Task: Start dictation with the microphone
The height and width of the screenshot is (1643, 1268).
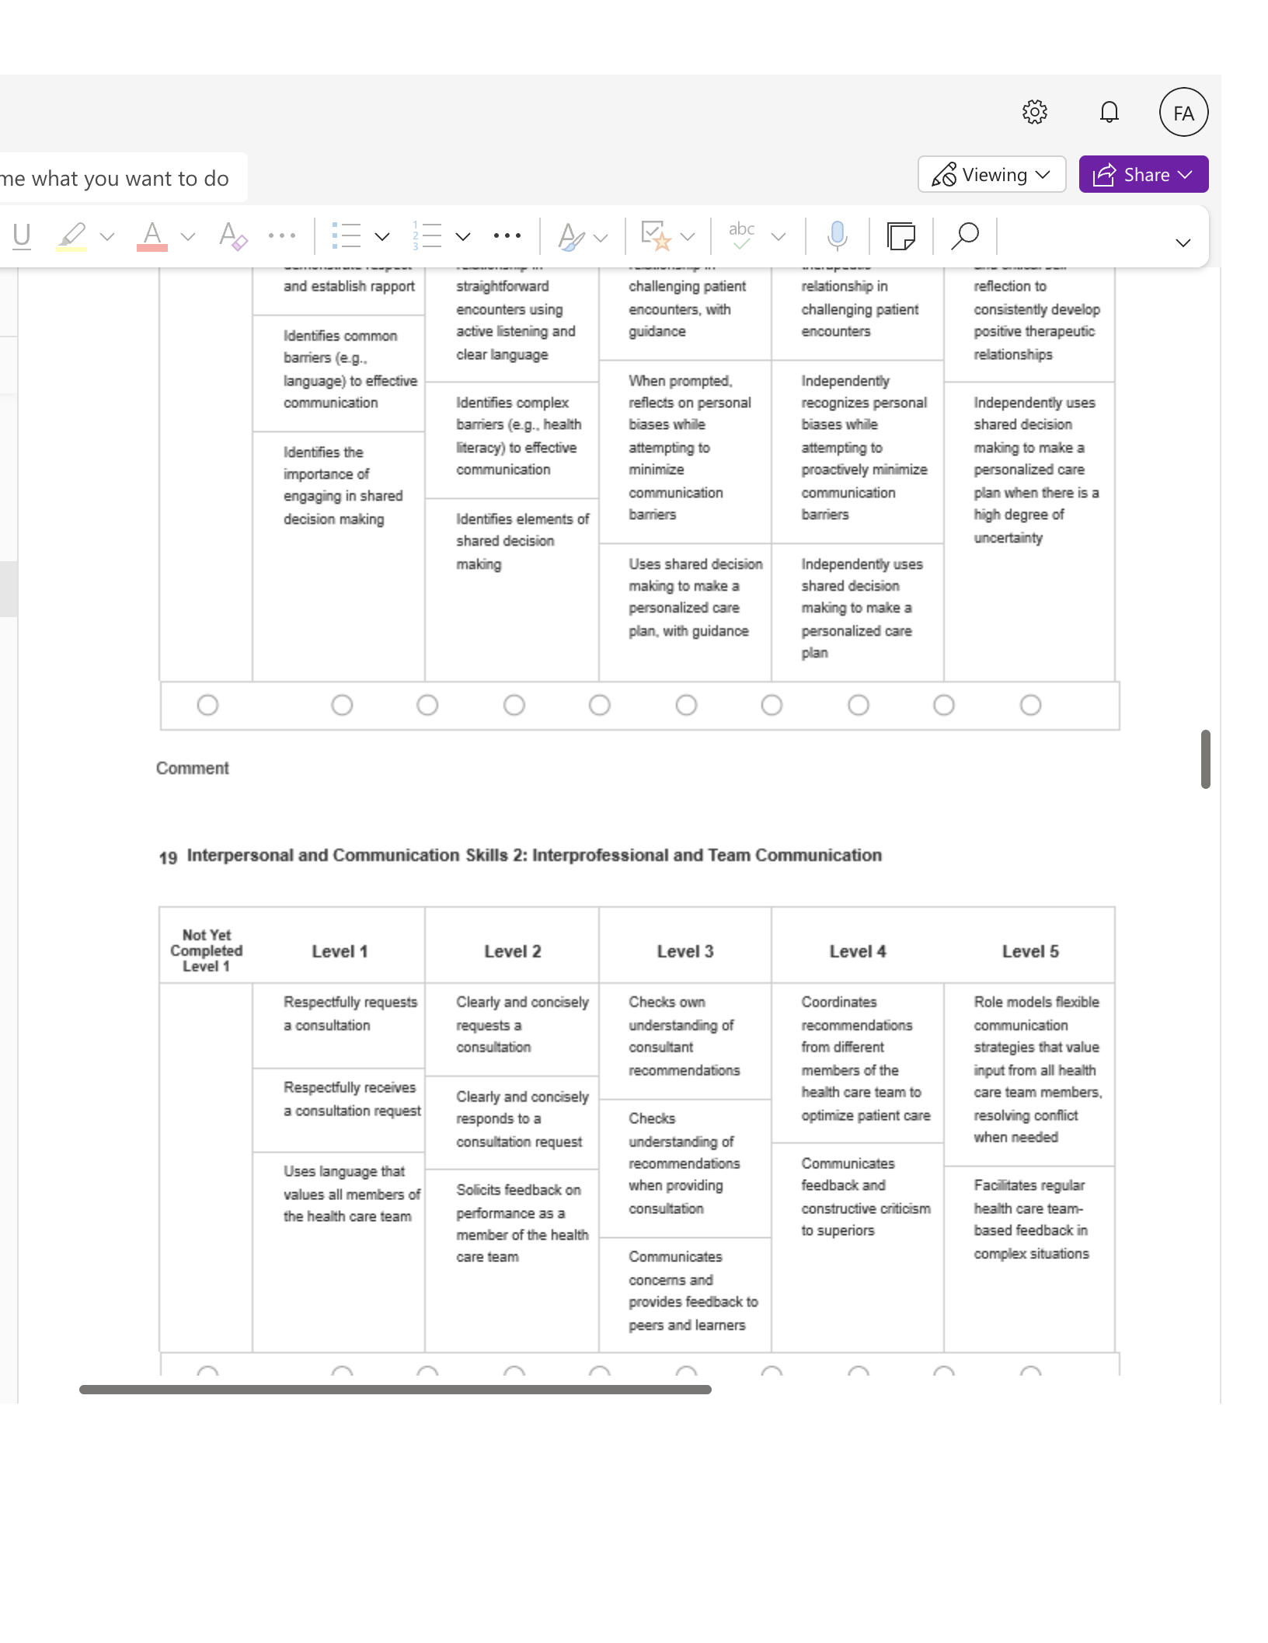Action: (x=837, y=235)
